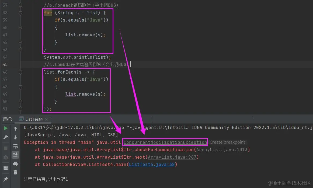Pin the ListTest4 run tab
Image resolution: width=313 pixels, height=188 pixels.
click(x=6, y=179)
